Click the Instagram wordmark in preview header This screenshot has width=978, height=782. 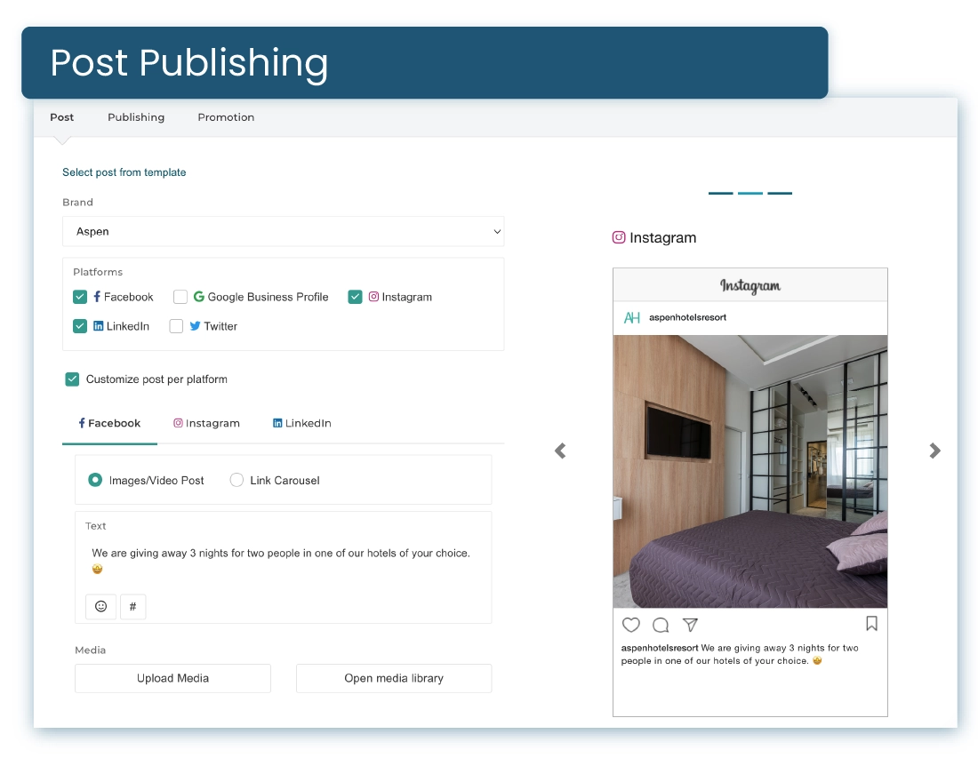click(750, 285)
